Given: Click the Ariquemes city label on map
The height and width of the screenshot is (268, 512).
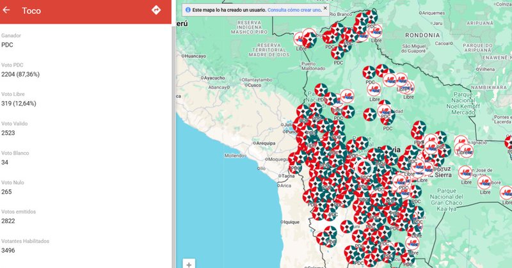Looking at the screenshot, I should pos(434,13).
